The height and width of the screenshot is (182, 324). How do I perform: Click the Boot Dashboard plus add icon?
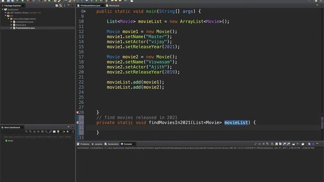[67, 131]
